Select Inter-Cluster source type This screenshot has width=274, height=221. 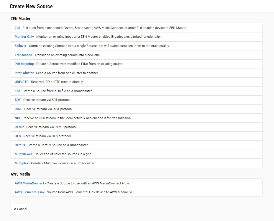click(x=24, y=73)
